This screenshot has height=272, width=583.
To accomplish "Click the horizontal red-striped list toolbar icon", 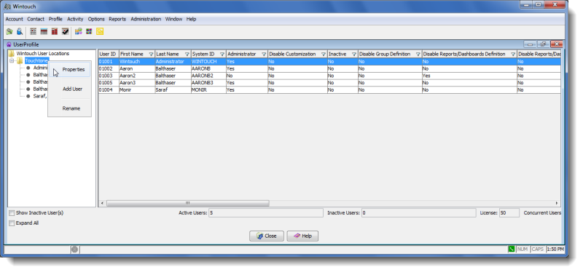I will [x=44, y=32].
